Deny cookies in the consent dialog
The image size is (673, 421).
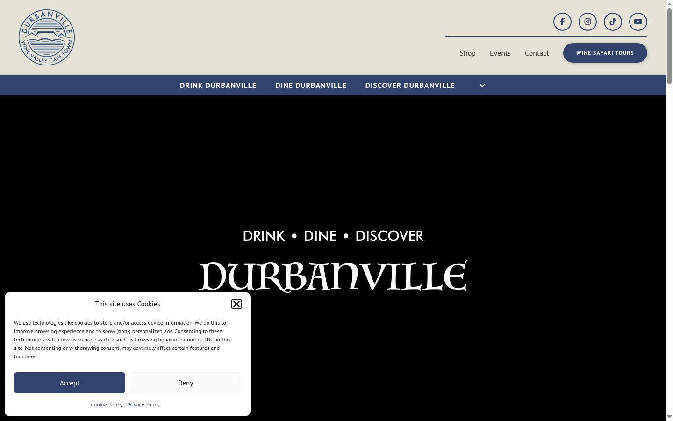click(186, 383)
